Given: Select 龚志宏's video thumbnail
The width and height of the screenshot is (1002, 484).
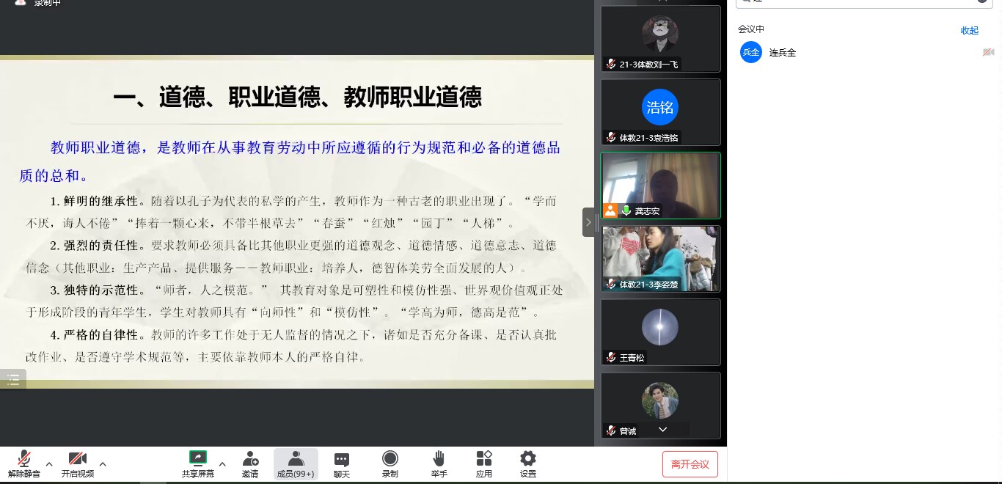Looking at the screenshot, I should [x=660, y=185].
